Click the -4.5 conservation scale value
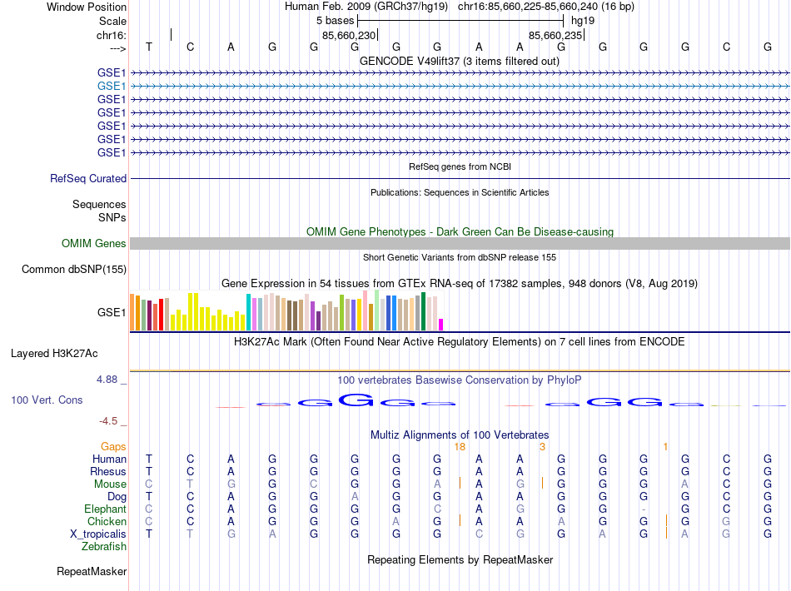 pos(108,421)
